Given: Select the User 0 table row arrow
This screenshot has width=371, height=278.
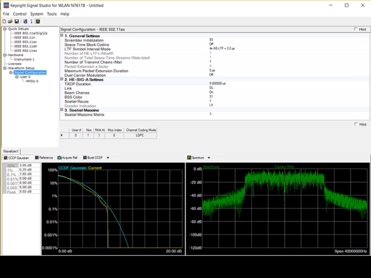Looking at the screenshot, I should click(x=62, y=135).
